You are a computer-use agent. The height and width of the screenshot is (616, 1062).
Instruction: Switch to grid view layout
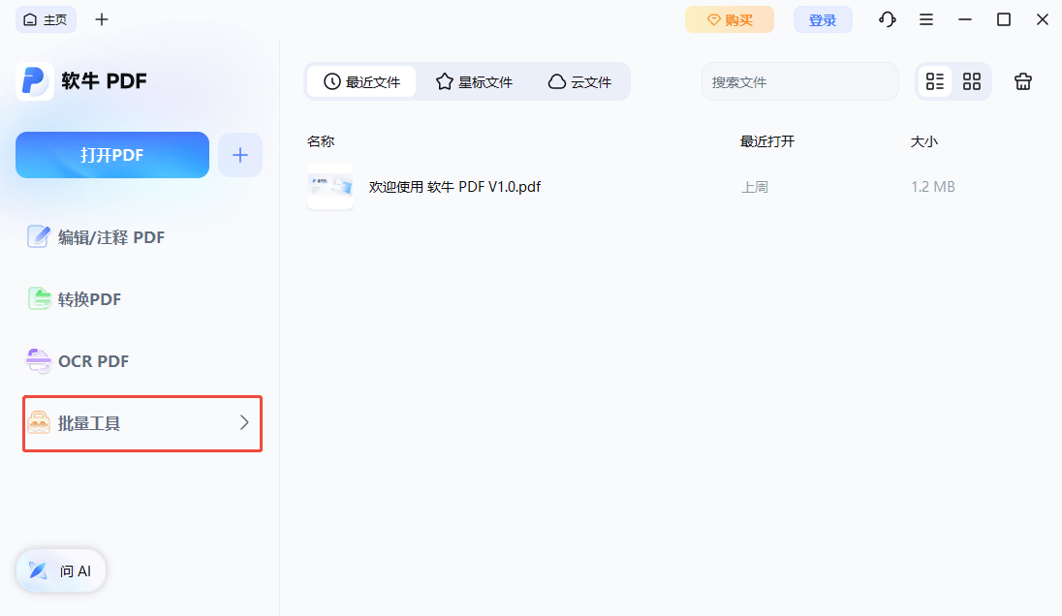(x=972, y=82)
